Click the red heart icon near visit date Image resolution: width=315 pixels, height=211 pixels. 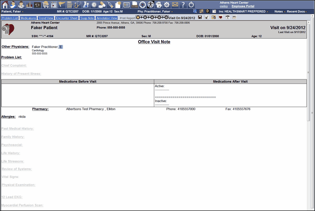[220, 17]
